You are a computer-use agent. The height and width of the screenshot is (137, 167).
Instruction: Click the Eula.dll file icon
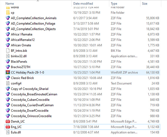pos(8,132)
